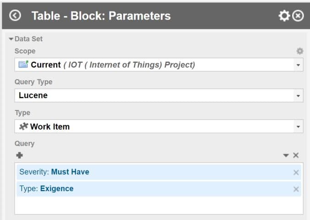Close the Table Block Parameters panel

coord(298,16)
